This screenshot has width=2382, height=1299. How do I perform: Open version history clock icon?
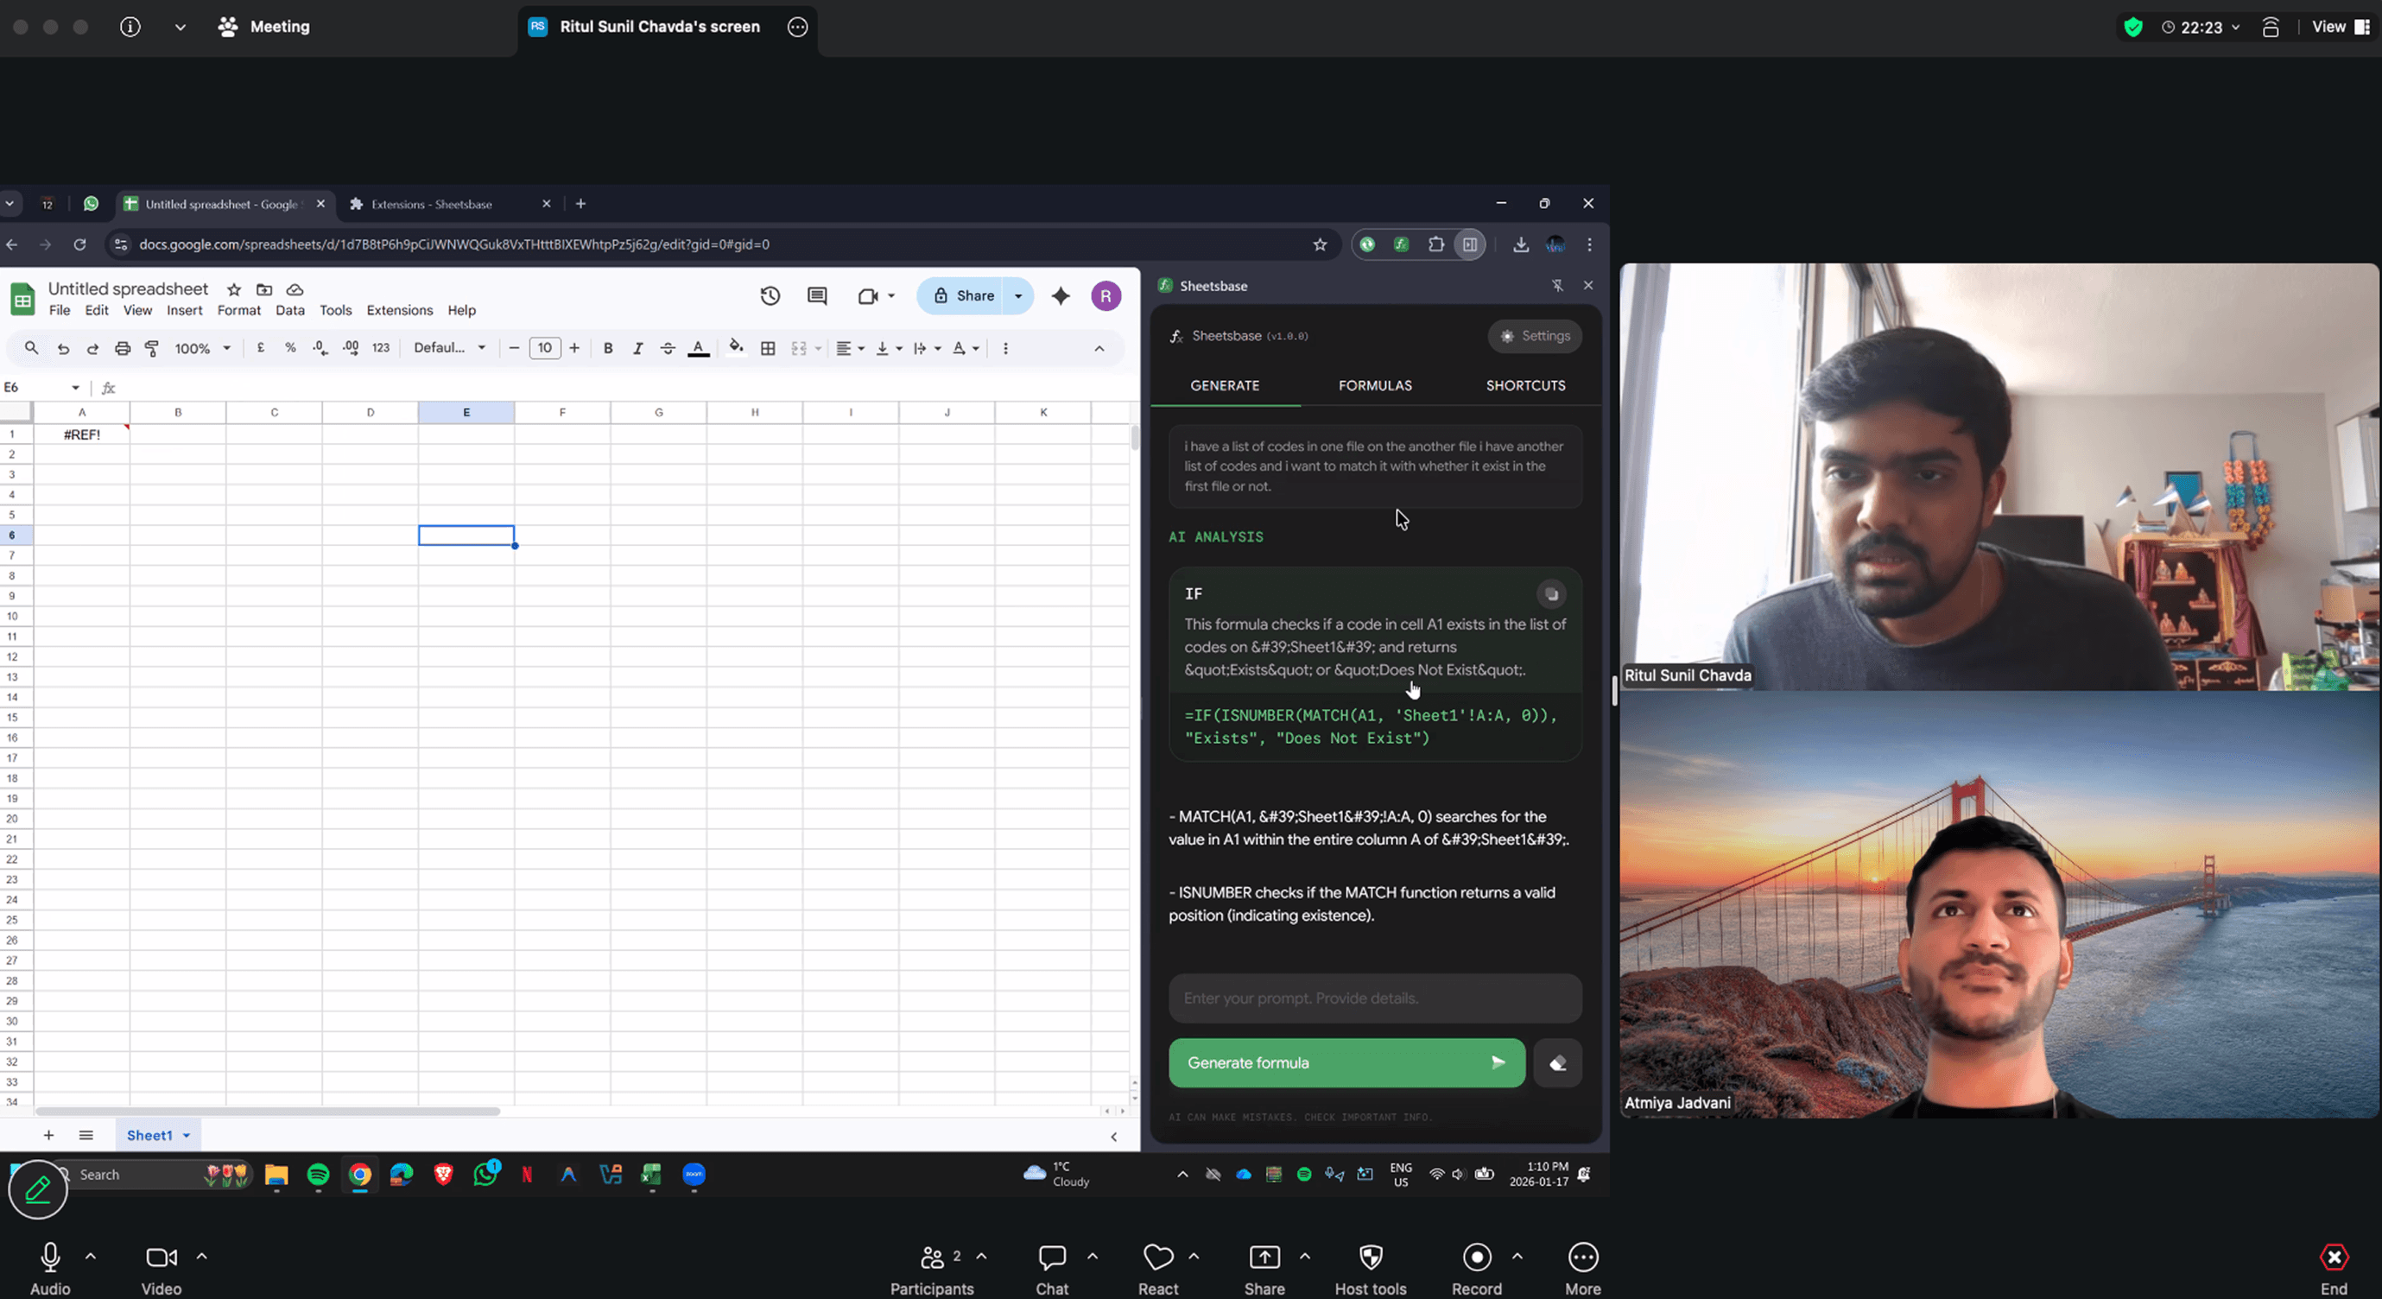(770, 295)
